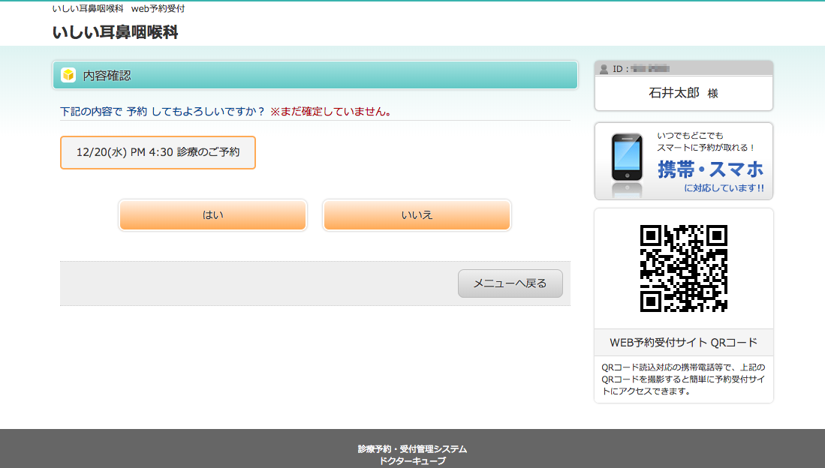Click the QR code usage description paragraph
This screenshot has height=468, width=825.
pos(683,379)
